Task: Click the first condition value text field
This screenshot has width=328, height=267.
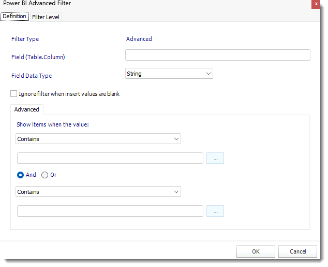Action: 110,158
